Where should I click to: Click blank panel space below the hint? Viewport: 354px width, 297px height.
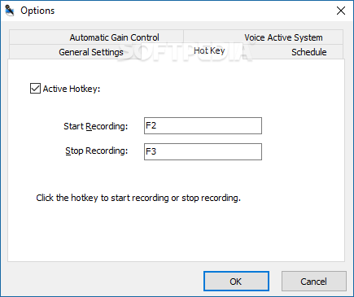point(177,234)
